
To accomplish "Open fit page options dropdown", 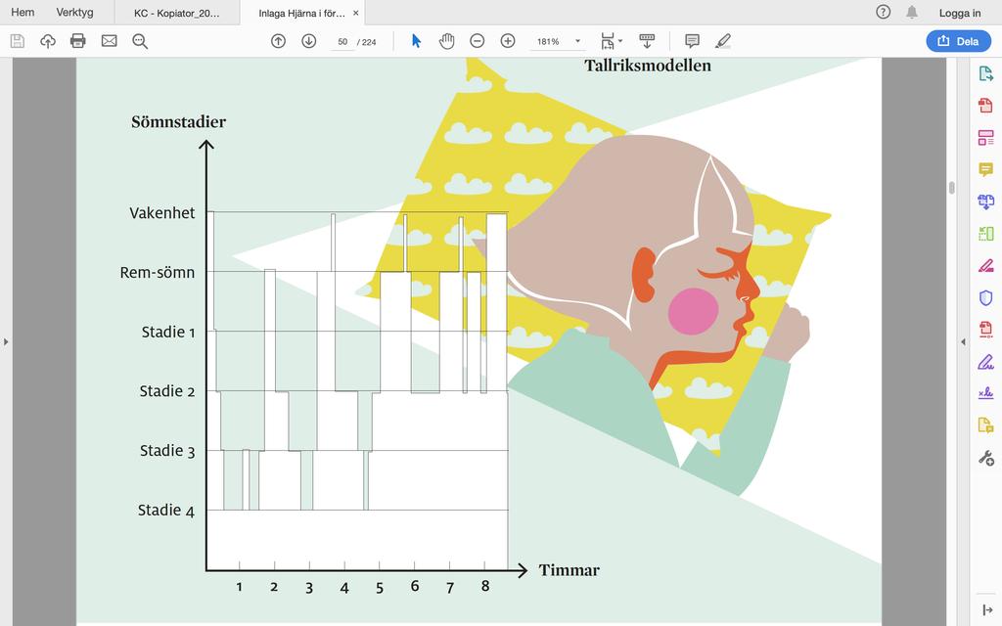I will (x=612, y=41).
